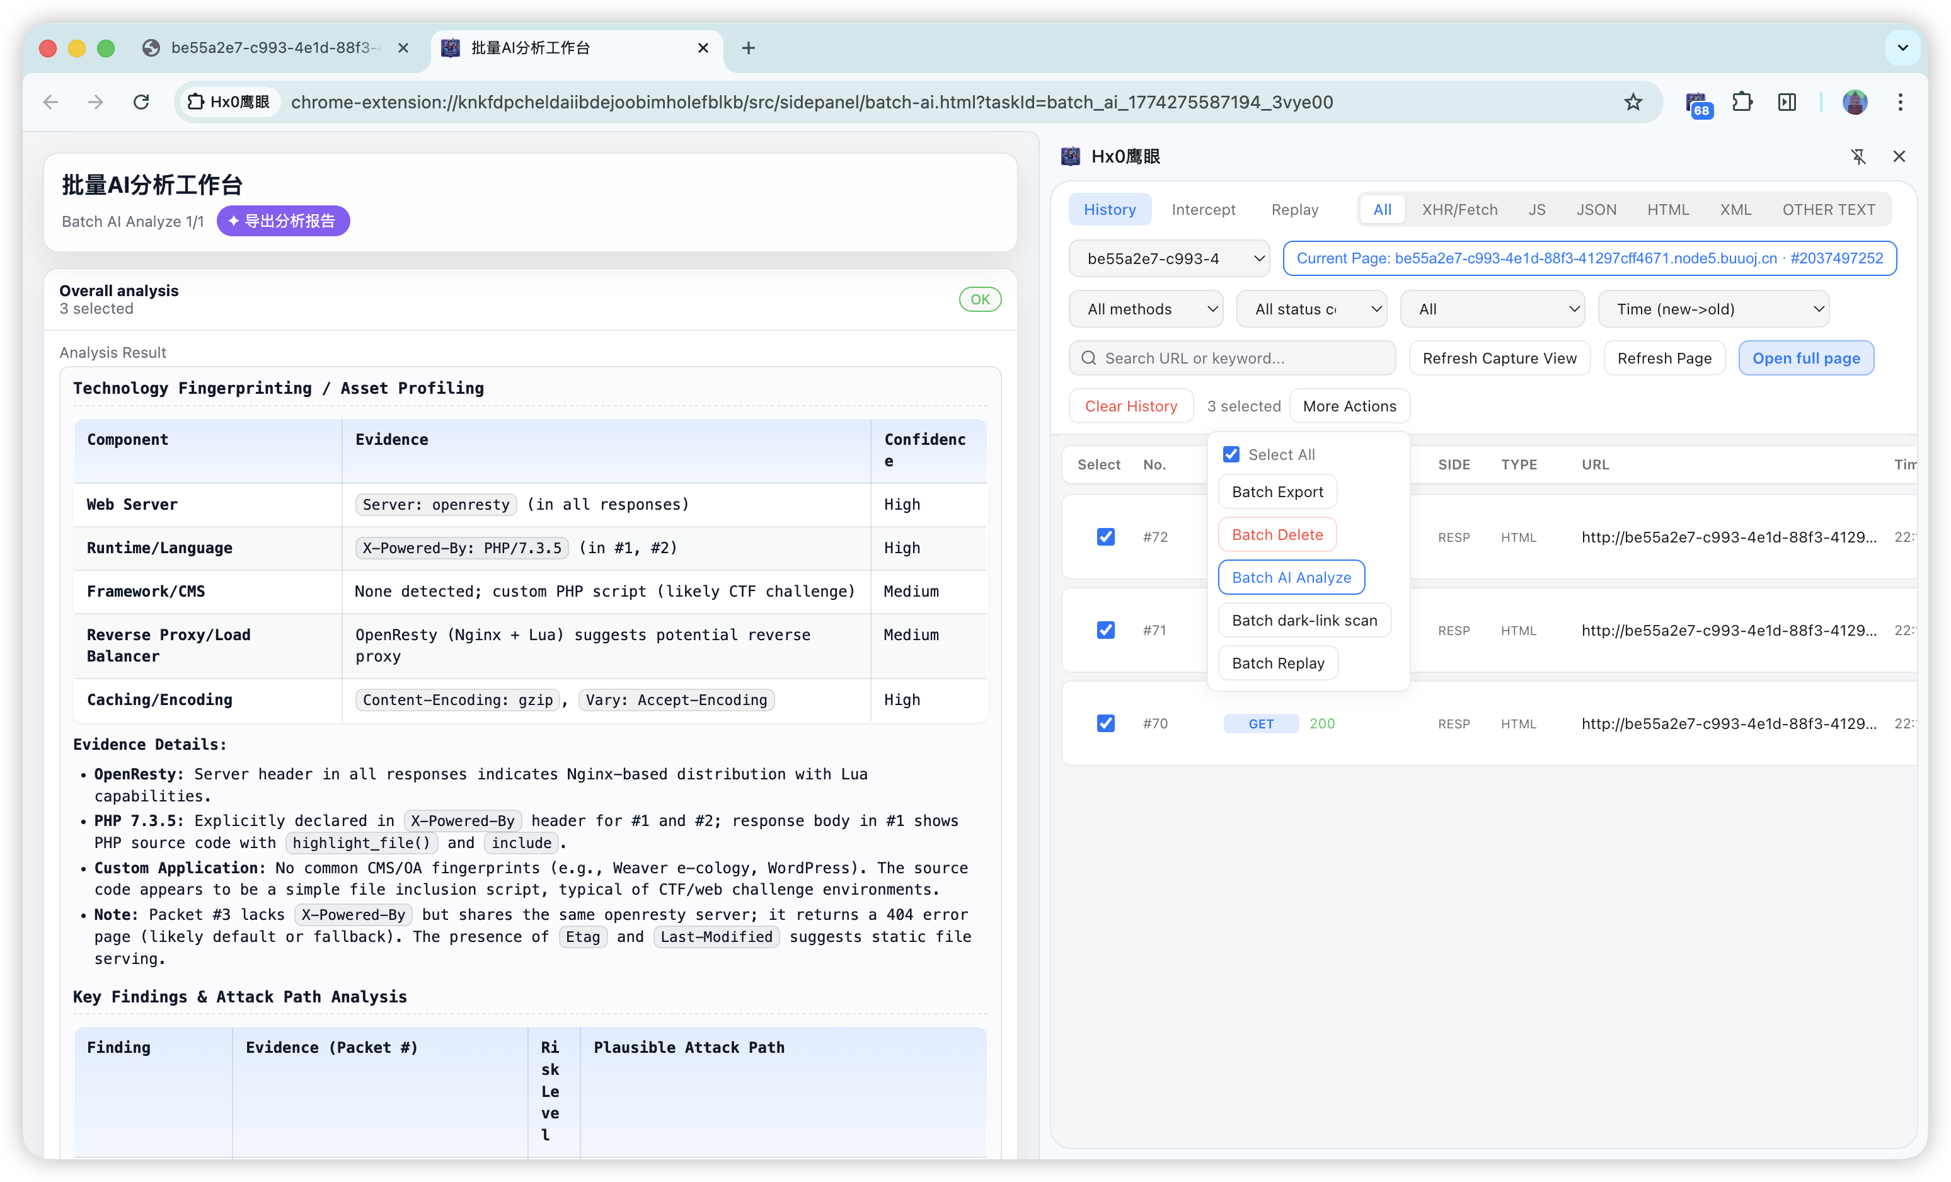Open the browser Extensions puzzle icon

(1742, 102)
